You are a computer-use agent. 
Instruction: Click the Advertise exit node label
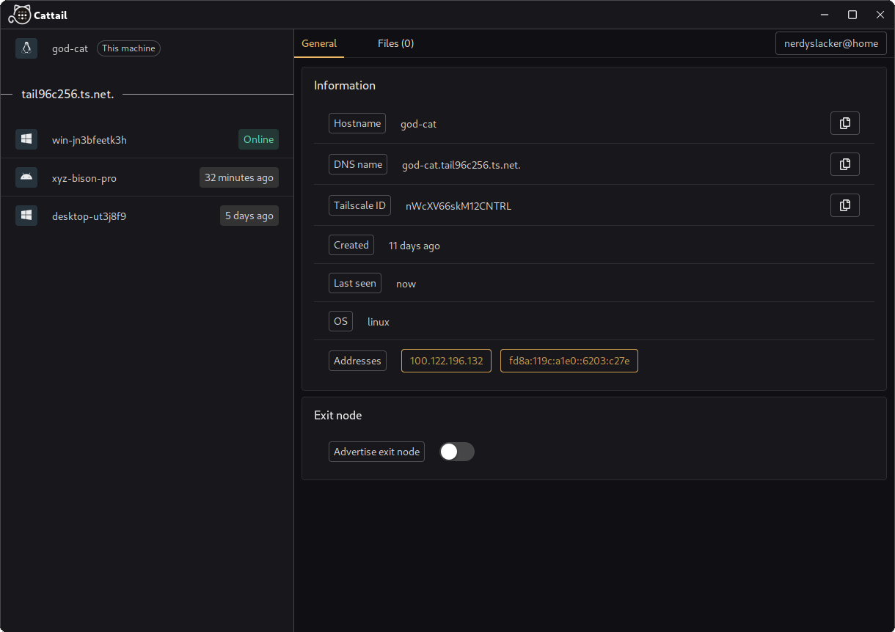tap(376, 452)
